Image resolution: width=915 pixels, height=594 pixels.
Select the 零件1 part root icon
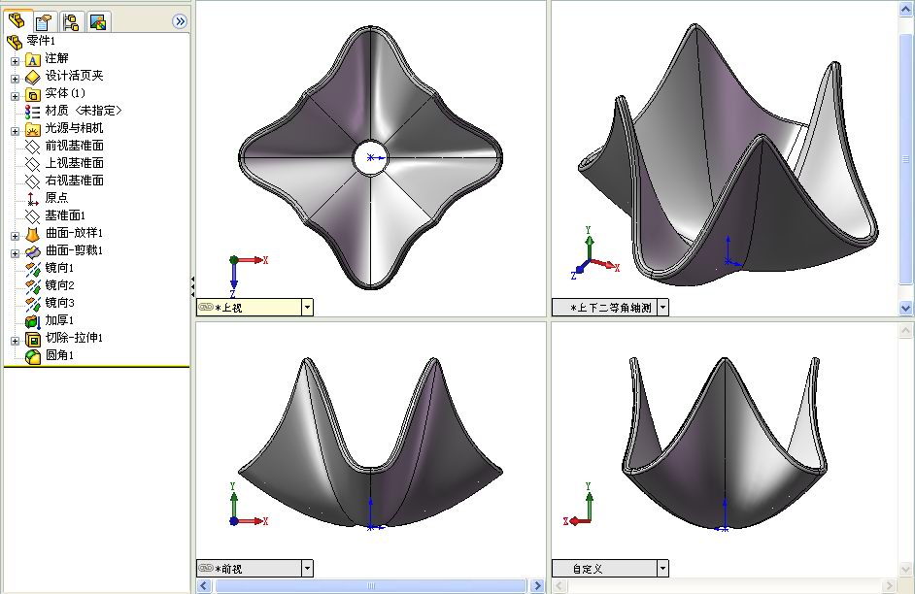coord(14,41)
